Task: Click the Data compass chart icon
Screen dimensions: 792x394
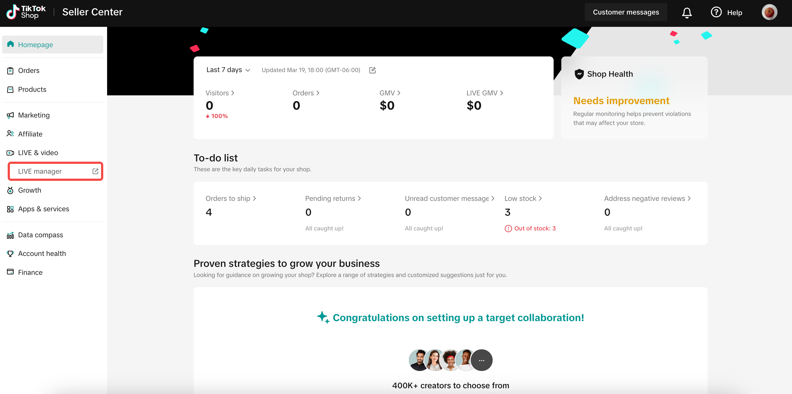Action: (x=10, y=235)
